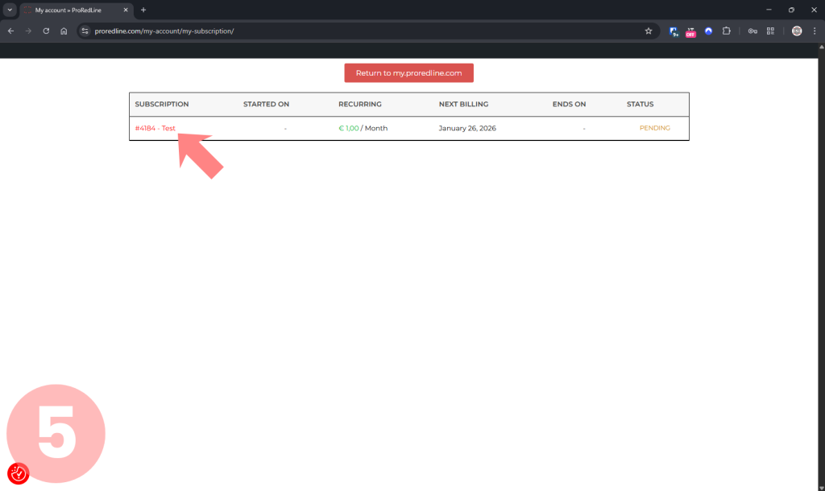
Task: Bookmark this page with the star icon
Action: pyautogui.click(x=649, y=31)
